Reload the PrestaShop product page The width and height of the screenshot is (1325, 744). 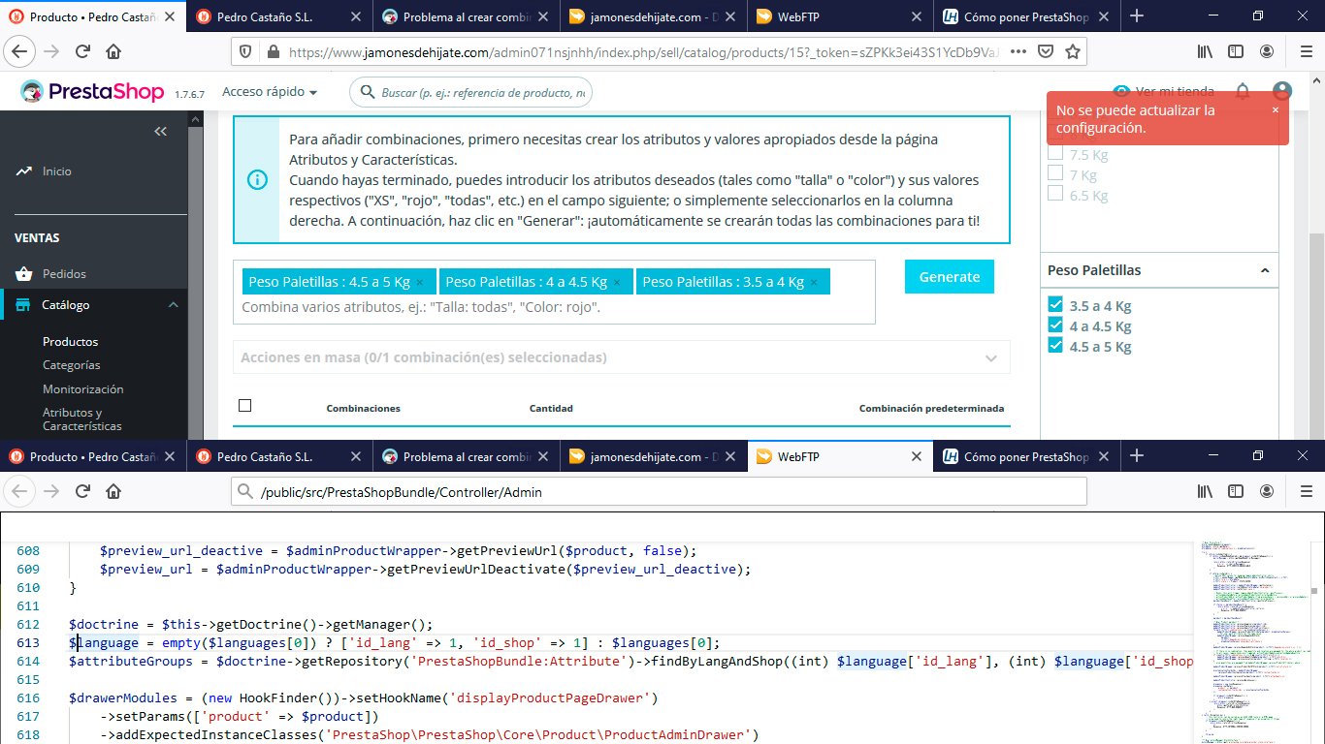pos(82,52)
